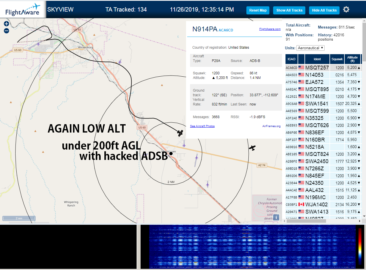Viewport: 366px width, 270px height.
Task: Select the N7266Z aircraft row
Action: coord(323,169)
